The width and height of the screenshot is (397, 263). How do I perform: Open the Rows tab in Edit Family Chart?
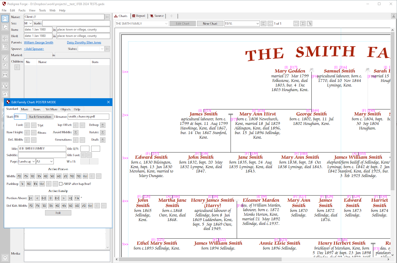coord(37,109)
